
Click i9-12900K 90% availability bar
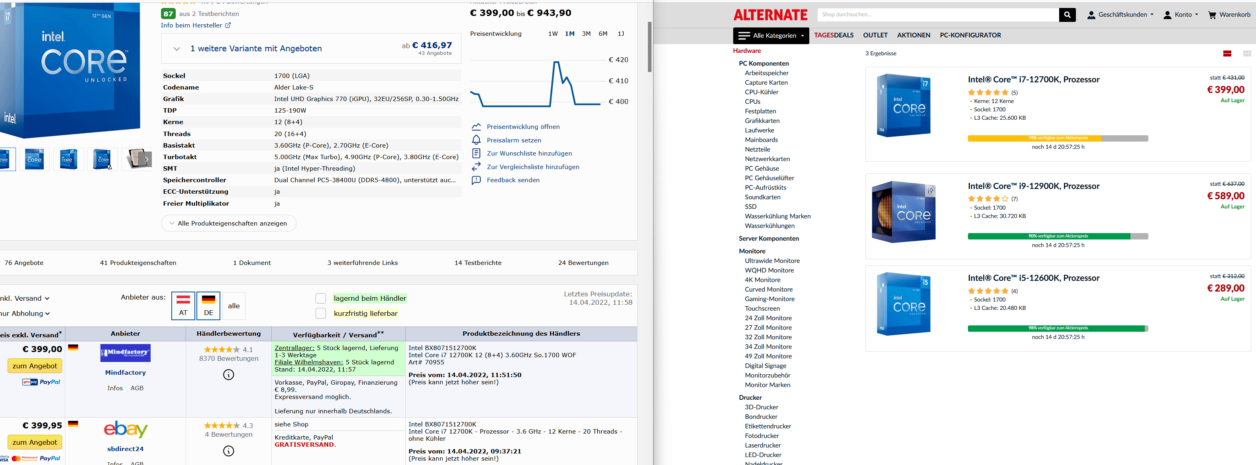(1058, 237)
